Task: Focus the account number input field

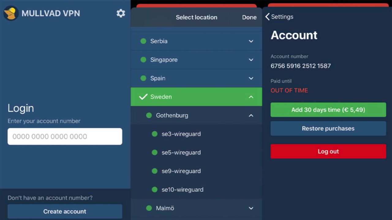Action: click(65, 136)
